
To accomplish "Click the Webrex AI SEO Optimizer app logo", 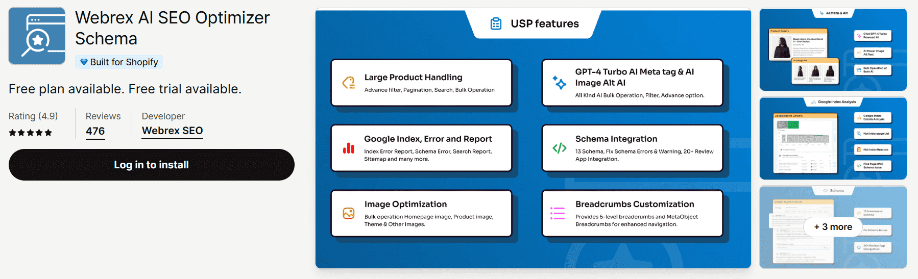I will [37, 36].
